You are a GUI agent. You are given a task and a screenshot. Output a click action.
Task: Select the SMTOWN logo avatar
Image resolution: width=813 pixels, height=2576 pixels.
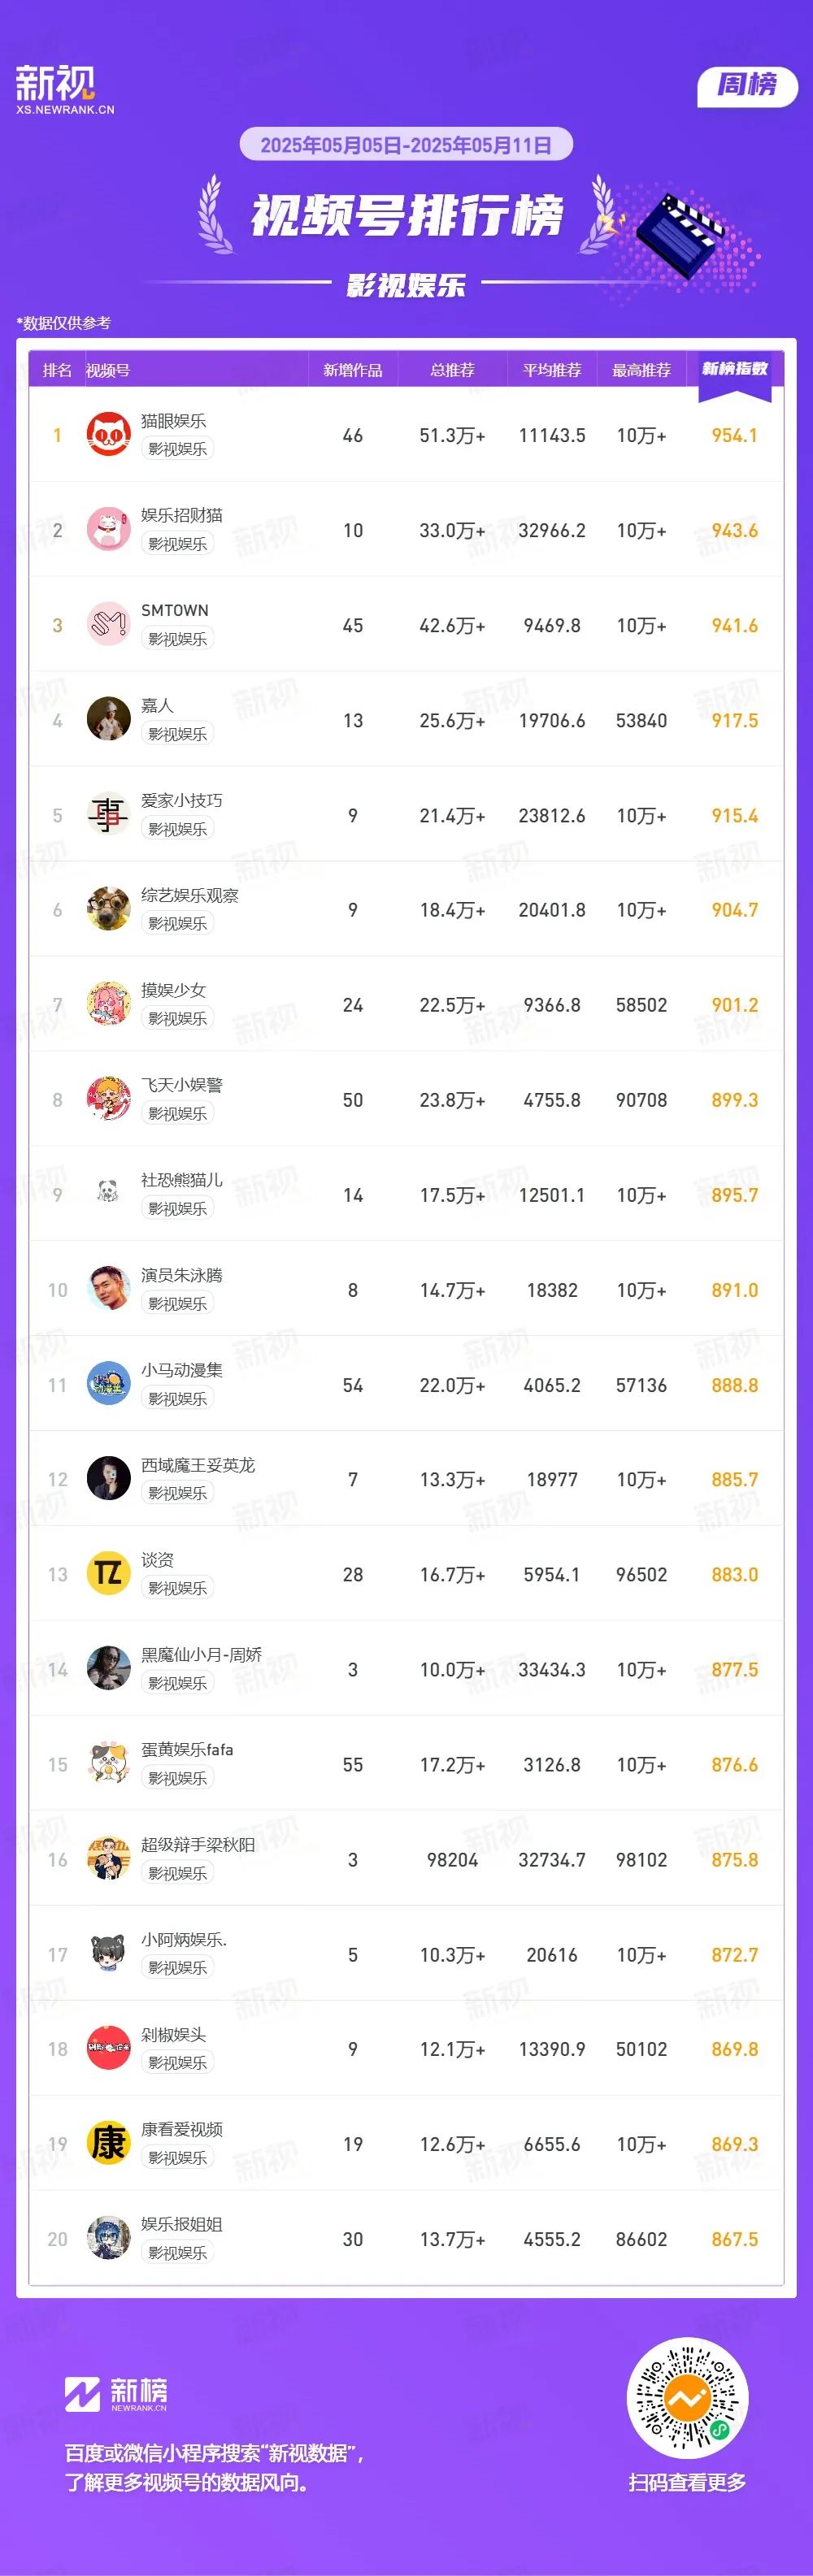click(108, 625)
